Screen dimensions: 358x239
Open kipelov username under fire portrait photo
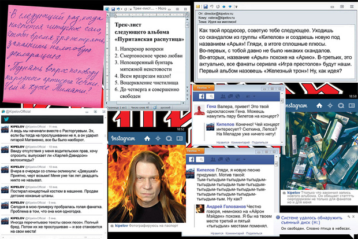(121, 226)
